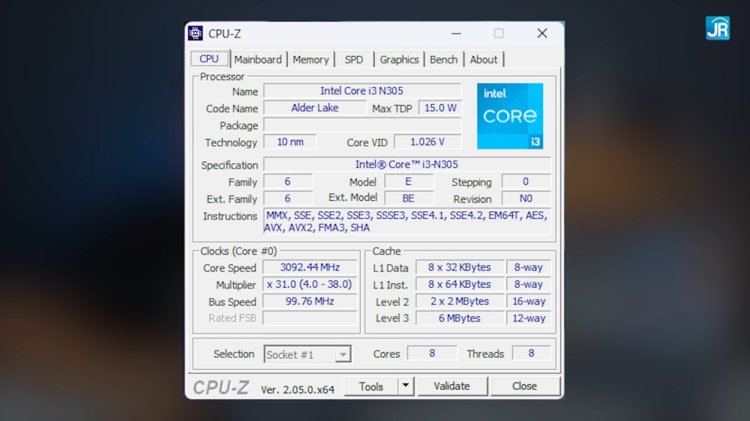This screenshot has width=750, height=421.
Task: Close CPU-Z with the title bar X
Action: point(542,34)
